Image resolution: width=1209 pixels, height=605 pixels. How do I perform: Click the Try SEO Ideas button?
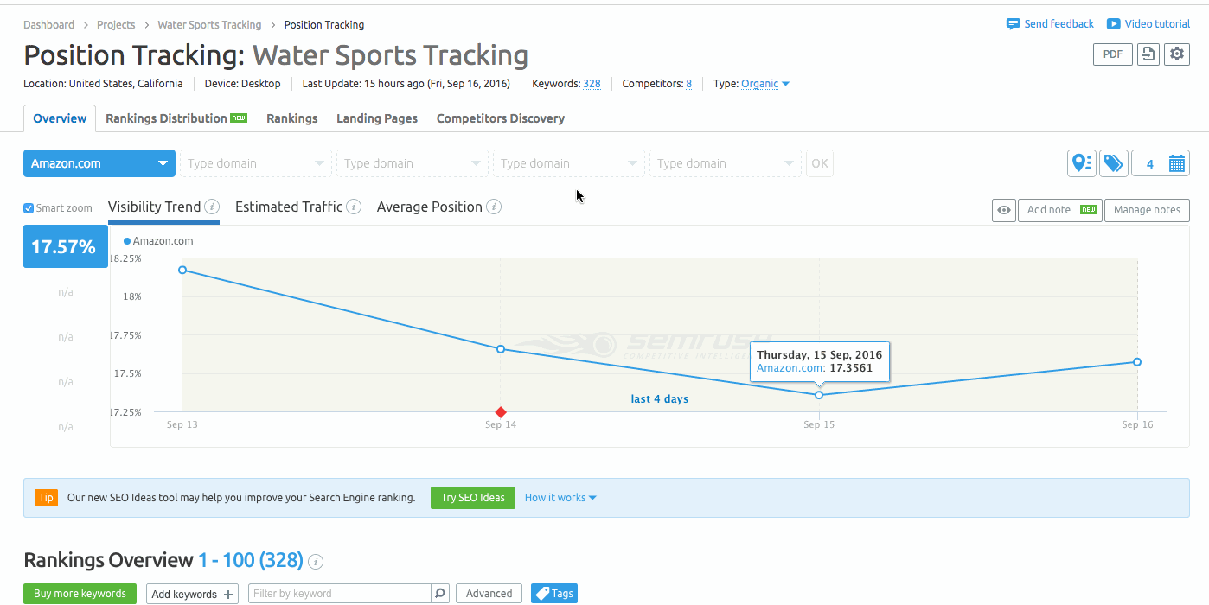(x=472, y=498)
